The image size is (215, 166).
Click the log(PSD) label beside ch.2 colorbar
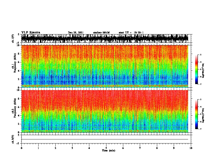point(203,115)
